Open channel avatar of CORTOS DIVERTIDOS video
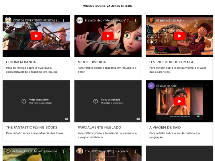This screenshot has height=161, width=215. point(8,20)
